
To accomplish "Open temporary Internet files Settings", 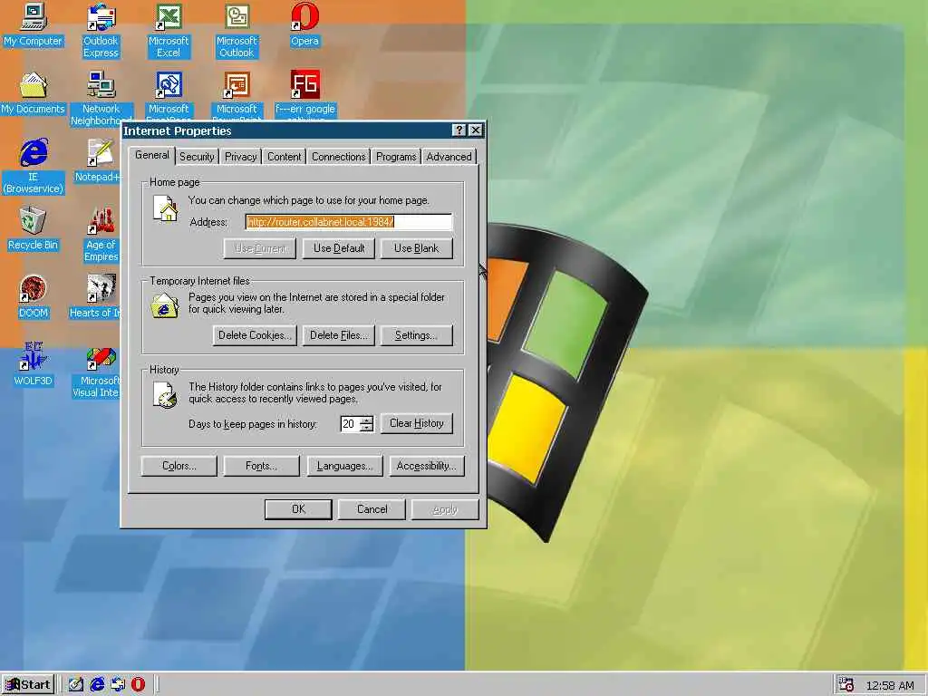I will pos(417,335).
